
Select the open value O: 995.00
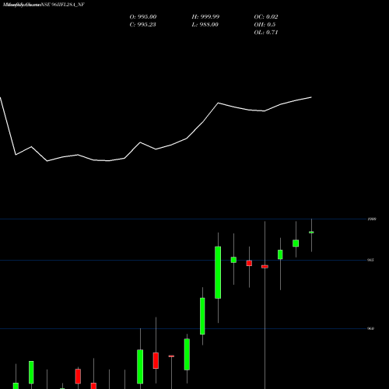coord(143,17)
